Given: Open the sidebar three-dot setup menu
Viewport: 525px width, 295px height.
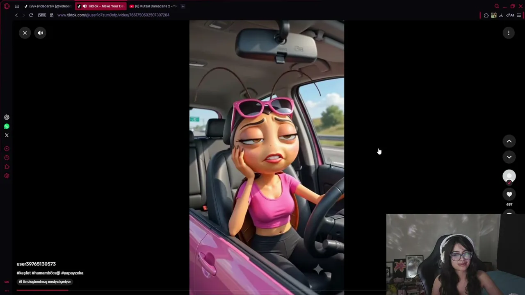Looking at the screenshot, I should pos(7,290).
